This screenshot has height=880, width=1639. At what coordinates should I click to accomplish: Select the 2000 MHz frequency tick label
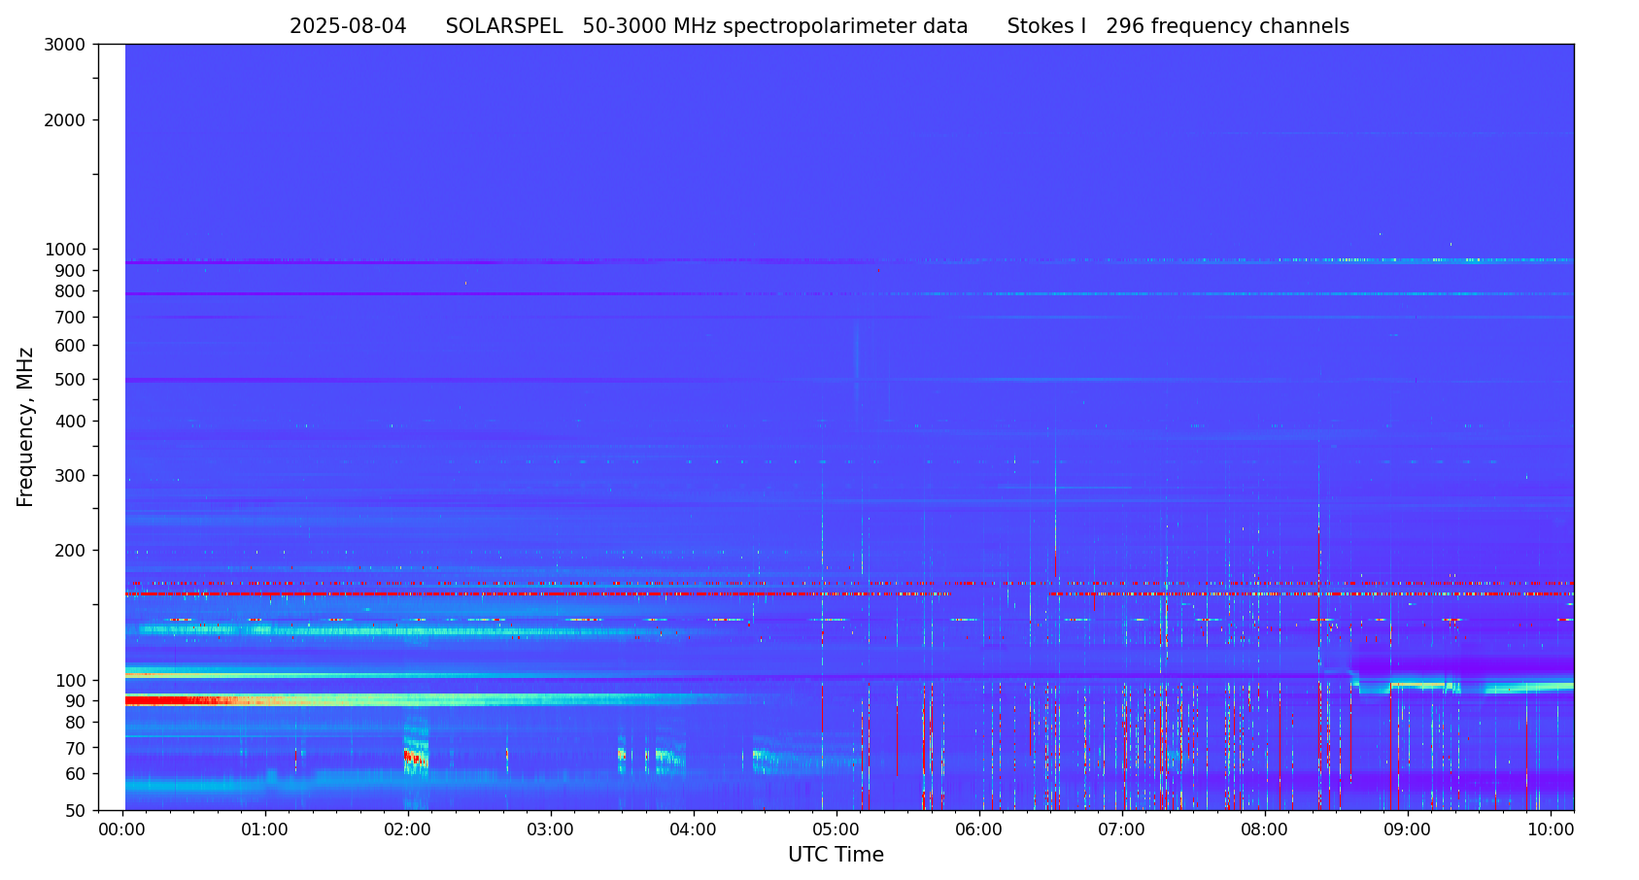click(x=65, y=120)
